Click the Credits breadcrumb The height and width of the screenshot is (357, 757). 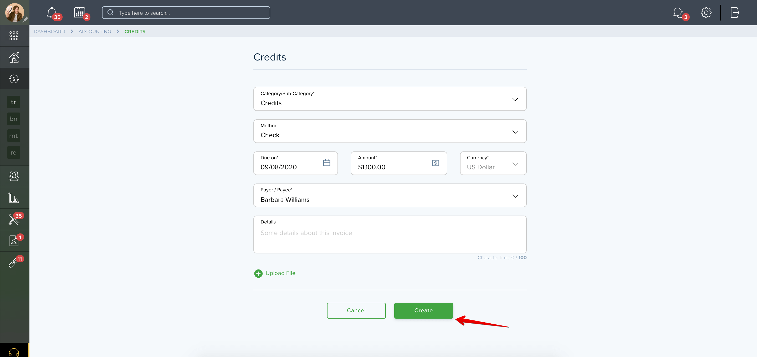click(135, 32)
